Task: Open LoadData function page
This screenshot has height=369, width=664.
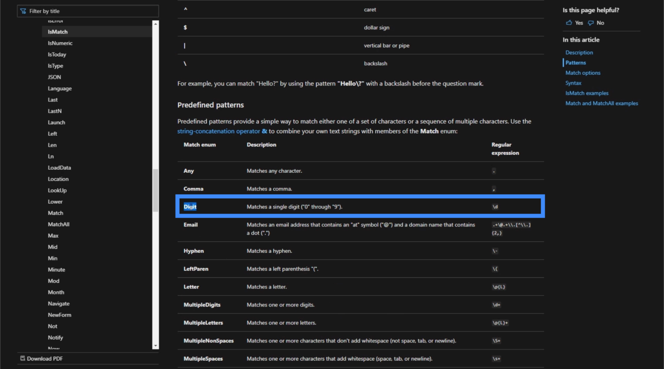Action: 59,168
